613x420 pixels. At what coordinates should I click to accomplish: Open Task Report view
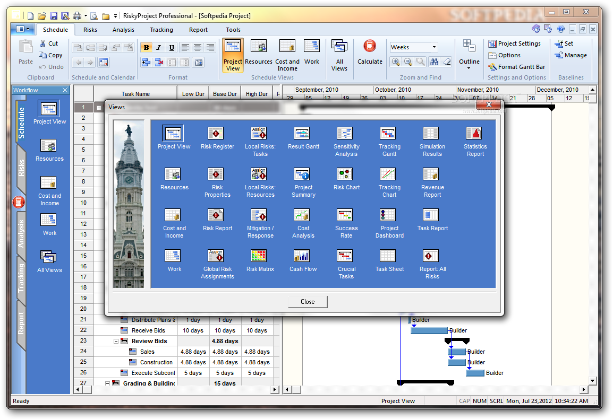(432, 220)
